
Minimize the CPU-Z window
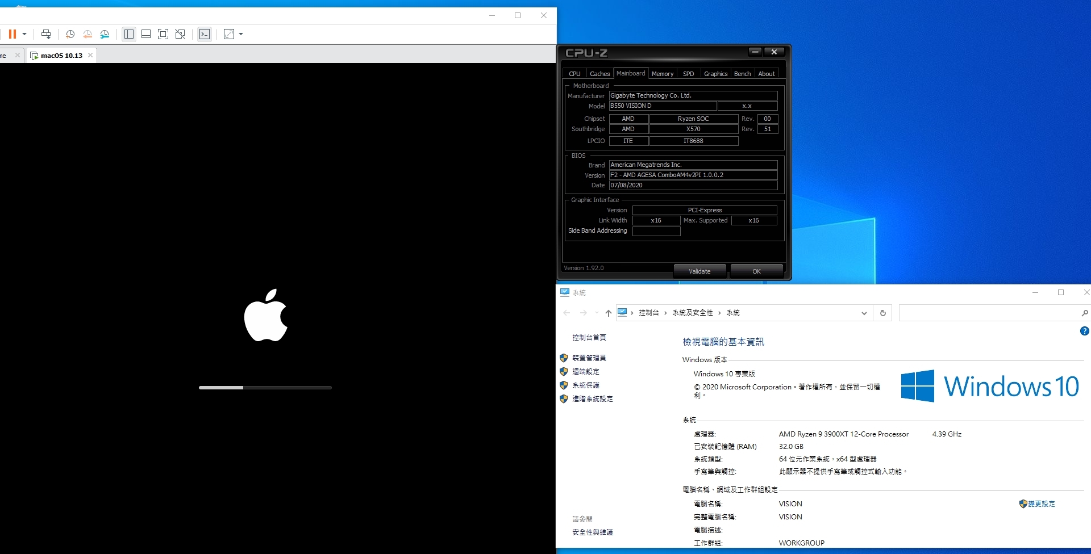[755, 52]
